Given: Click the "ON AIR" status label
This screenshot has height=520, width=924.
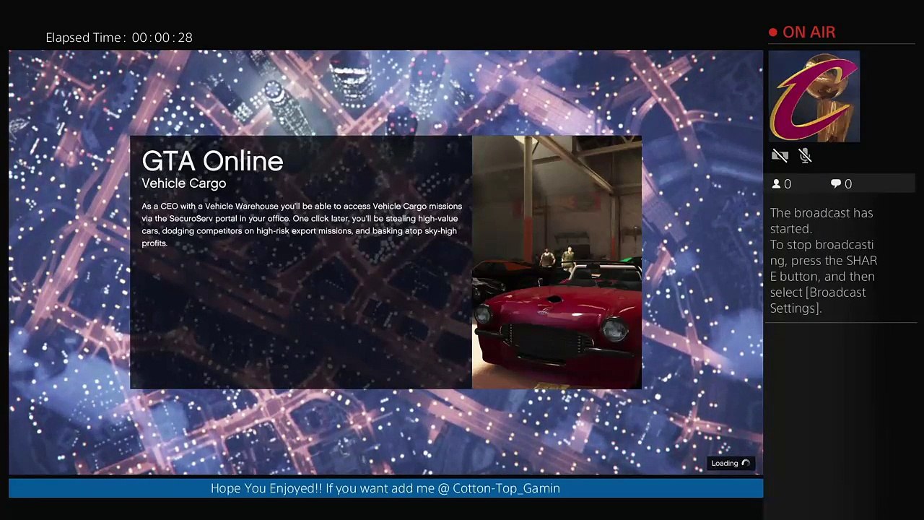Looking at the screenshot, I should click(808, 32).
